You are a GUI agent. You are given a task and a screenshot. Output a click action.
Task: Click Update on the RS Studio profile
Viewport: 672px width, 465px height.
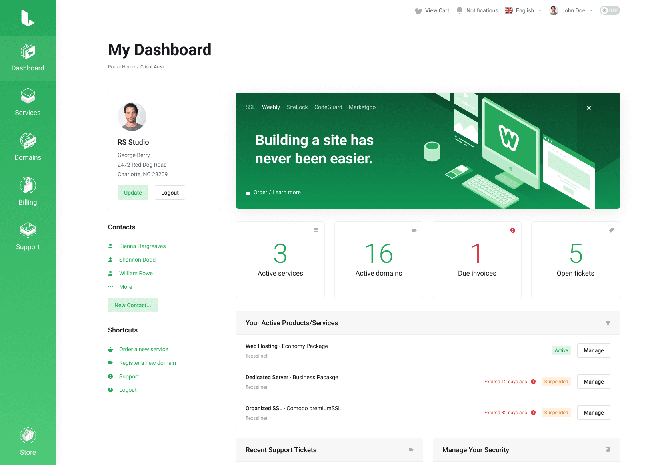pyautogui.click(x=133, y=193)
